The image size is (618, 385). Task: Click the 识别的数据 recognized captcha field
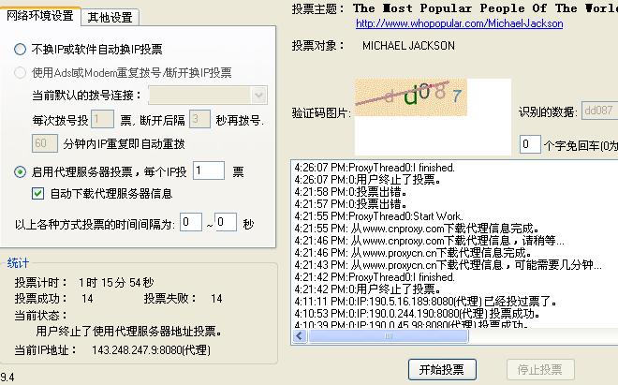tap(599, 111)
